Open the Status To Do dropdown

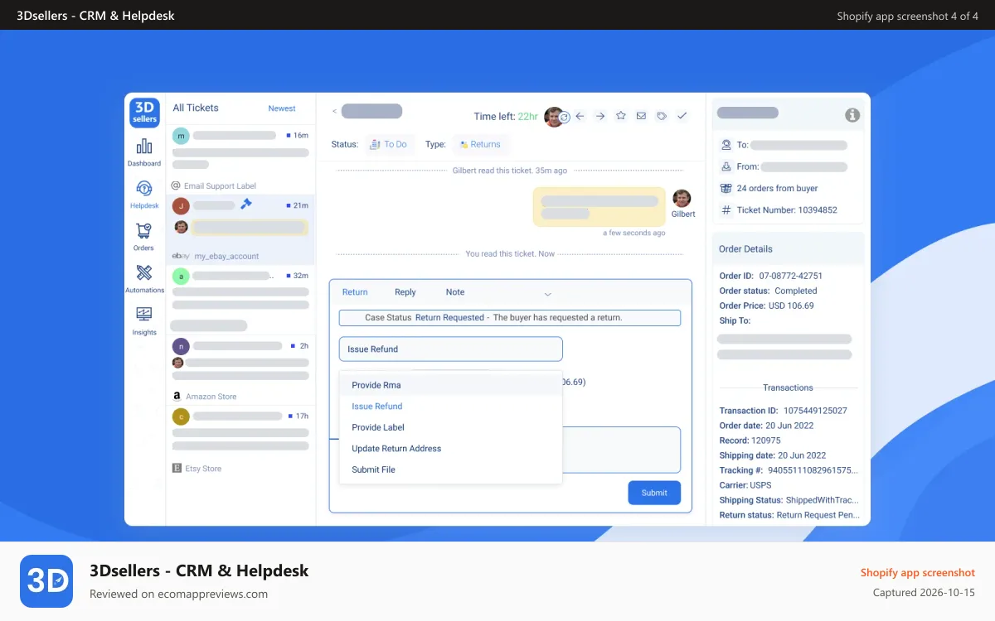click(x=389, y=144)
